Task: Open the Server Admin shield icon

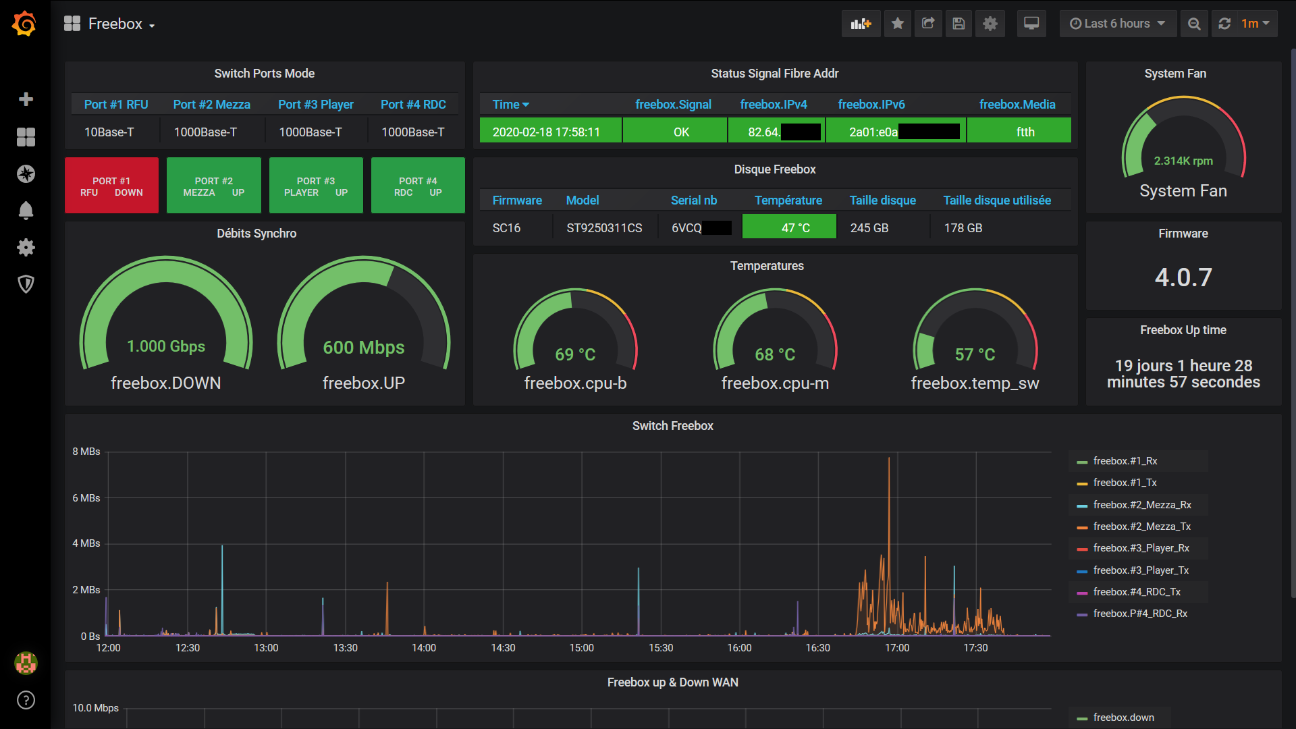Action: (x=26, y=284)
